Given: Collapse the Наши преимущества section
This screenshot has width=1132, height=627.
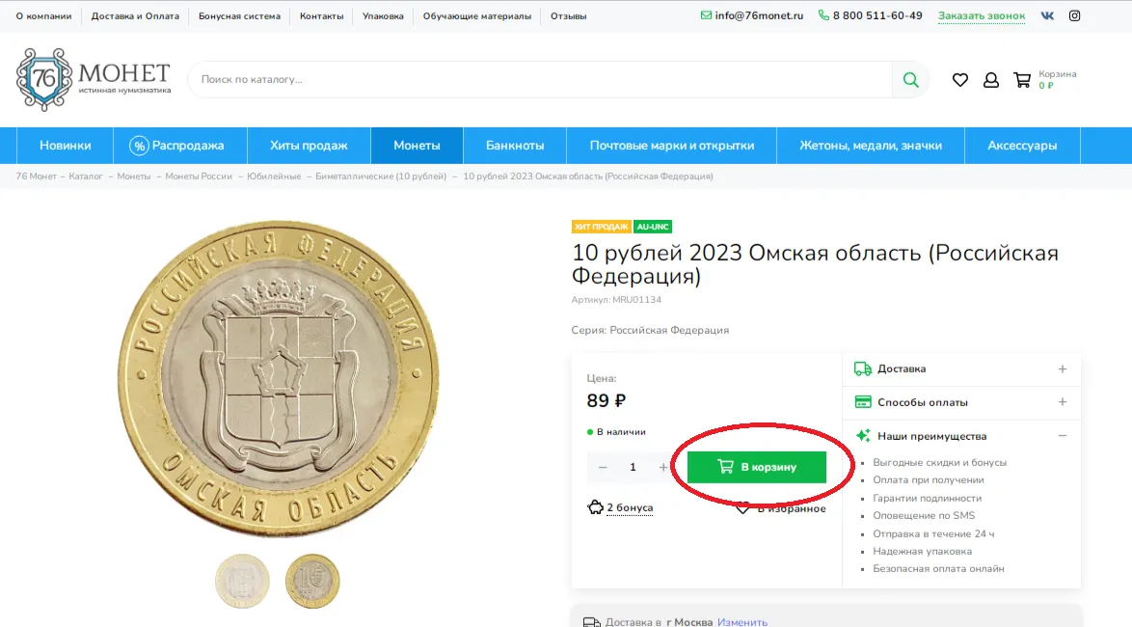Looking at the screenshot, I should (961, 436).
